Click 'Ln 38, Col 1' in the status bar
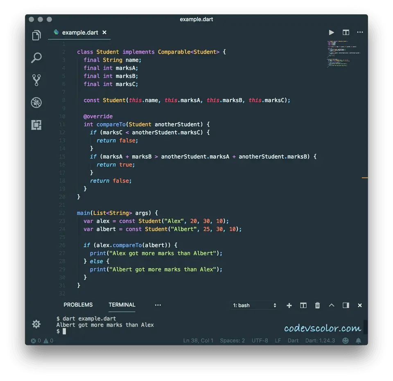 pyautogui.click(x=198, y=341)
